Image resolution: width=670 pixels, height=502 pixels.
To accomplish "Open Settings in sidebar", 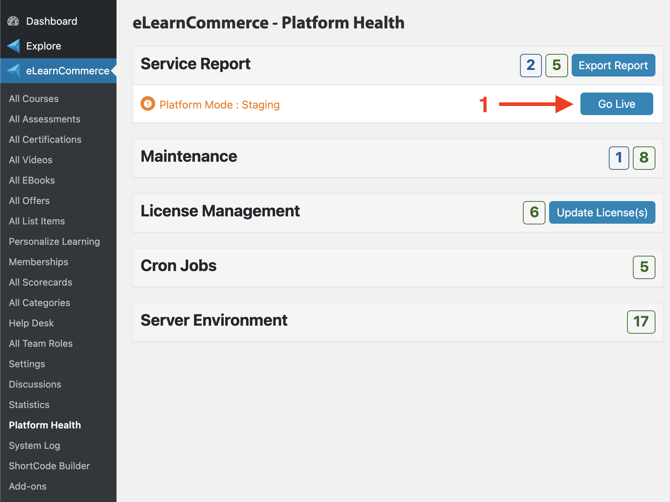I will pyautogui.click(x=27, y=364).
